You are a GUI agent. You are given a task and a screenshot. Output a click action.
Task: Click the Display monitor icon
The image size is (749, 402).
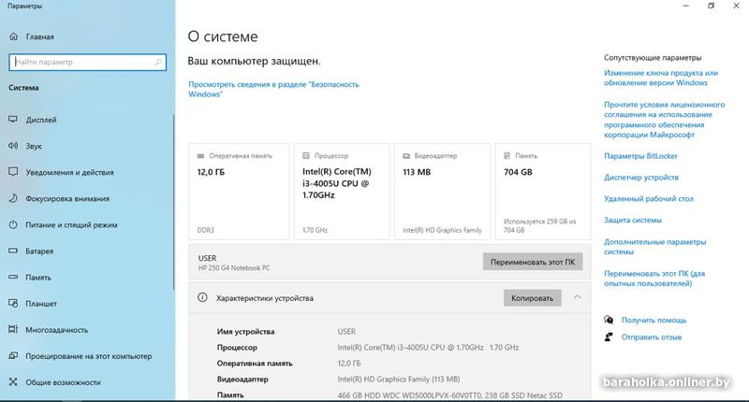point(13,120)
